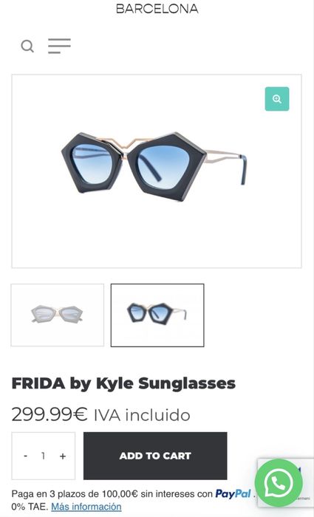This screenshot has width=314, height=517.
Task: Click the quantity number field
Action: 43,456
